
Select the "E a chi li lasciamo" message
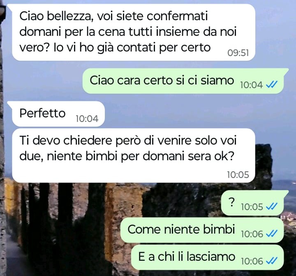click(207, 257)
